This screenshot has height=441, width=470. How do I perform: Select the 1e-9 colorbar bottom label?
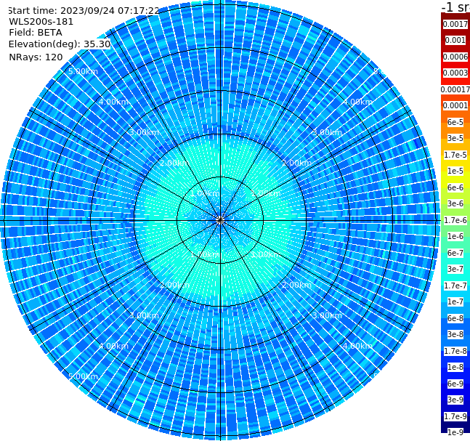coord(455,432)
